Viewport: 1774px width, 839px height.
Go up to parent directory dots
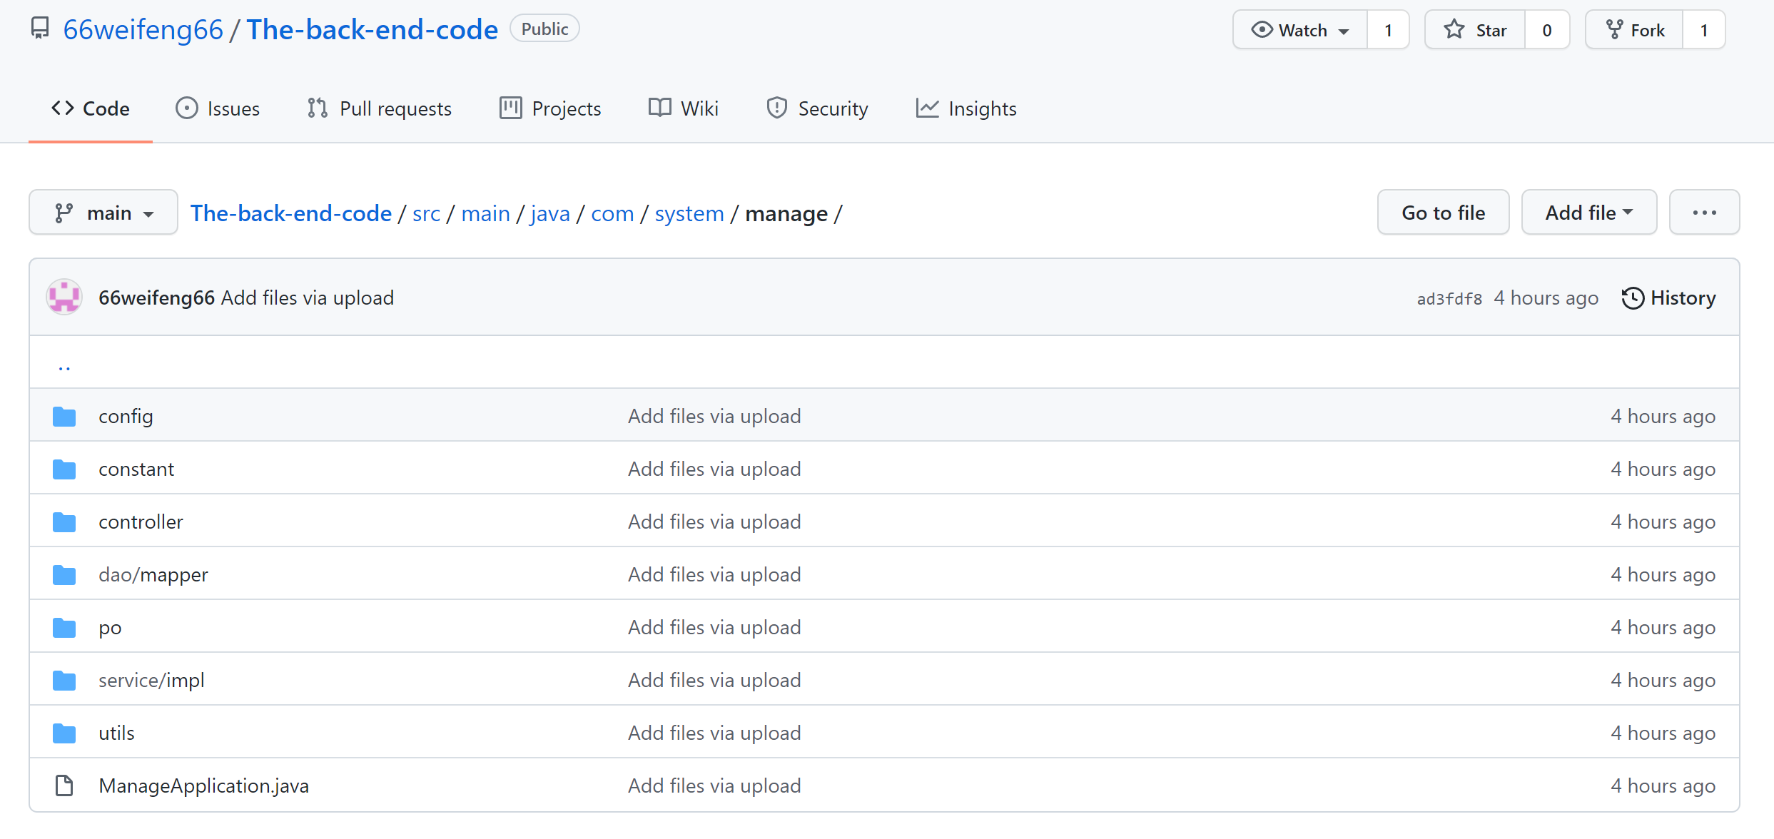64,367
